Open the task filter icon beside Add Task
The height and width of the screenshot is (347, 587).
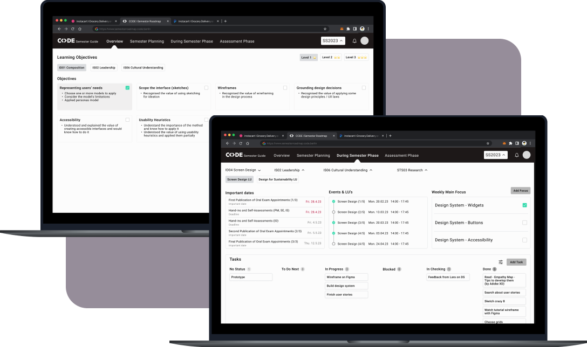tap(500, 262)
